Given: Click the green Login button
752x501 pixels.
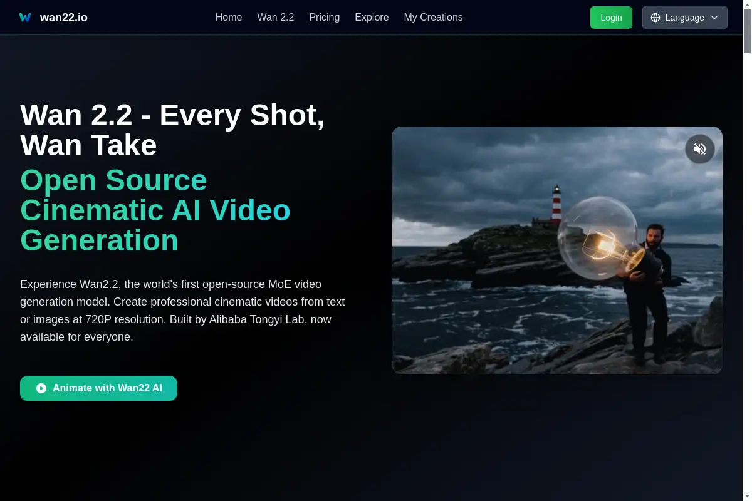Looking at the screenshot, I should pos(611,18).
